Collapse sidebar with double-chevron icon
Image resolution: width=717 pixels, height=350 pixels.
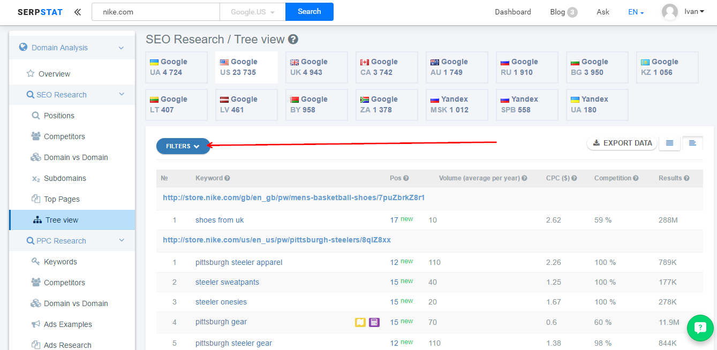78,12
